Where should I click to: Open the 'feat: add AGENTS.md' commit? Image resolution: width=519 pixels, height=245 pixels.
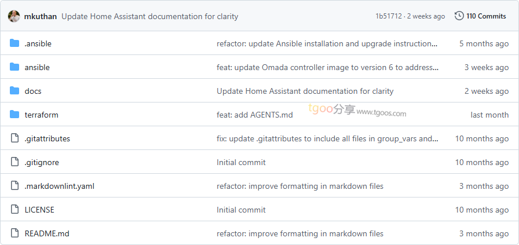[x=254, y=115]
